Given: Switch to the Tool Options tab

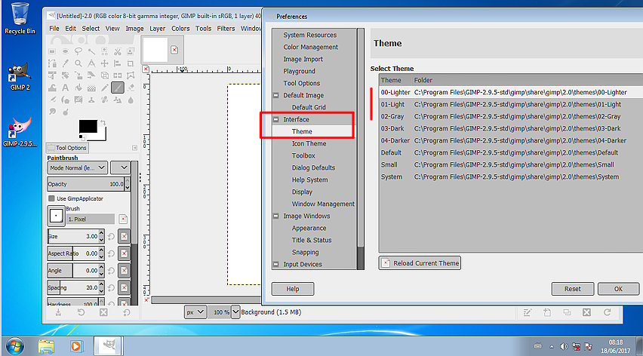Looking at the screenshot, I should point(67,148).
